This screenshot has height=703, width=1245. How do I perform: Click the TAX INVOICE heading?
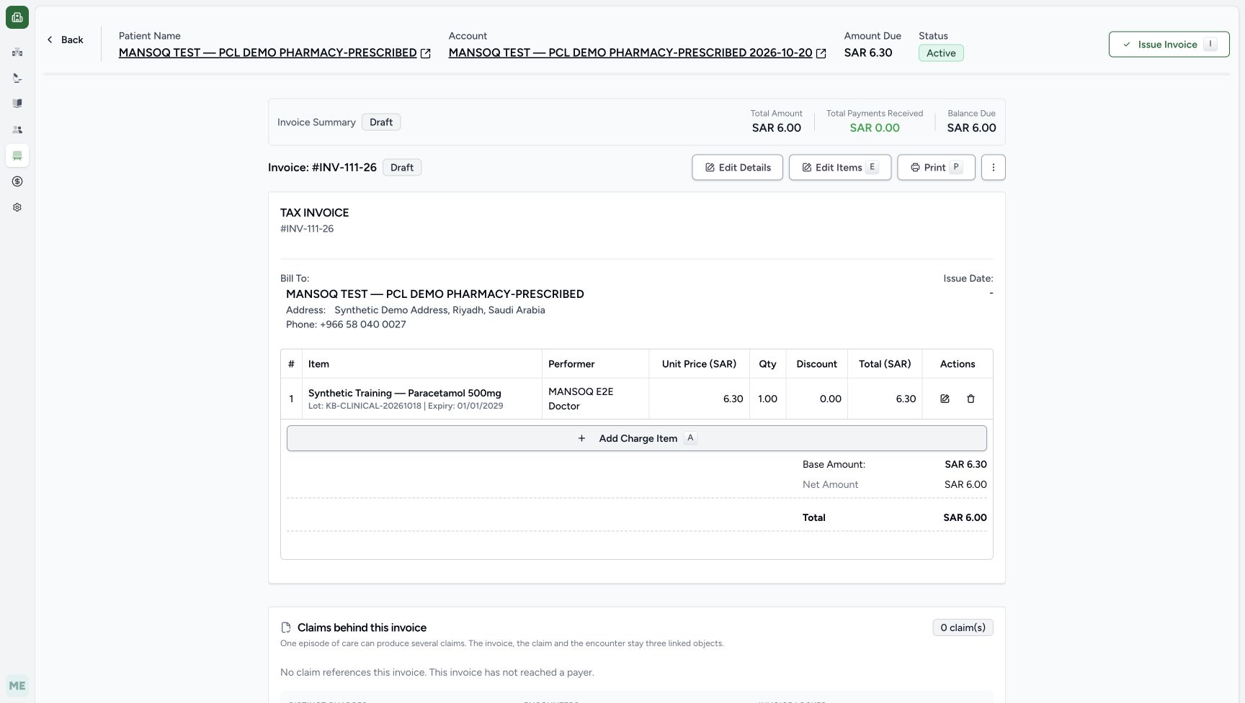pyautogui.click(x=314, y=213)
